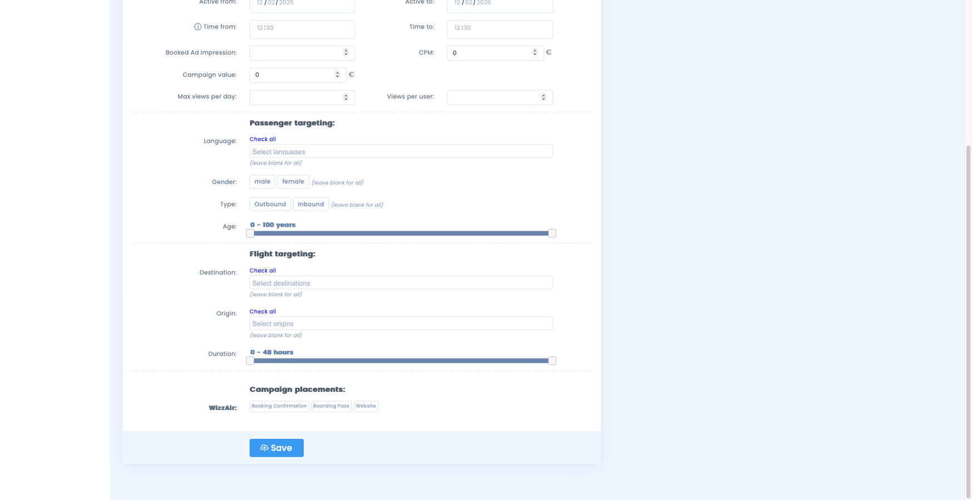This screenshot has width=972, height=500.
Task: Enable the Inbound type filter
Action: pos(310,204)
